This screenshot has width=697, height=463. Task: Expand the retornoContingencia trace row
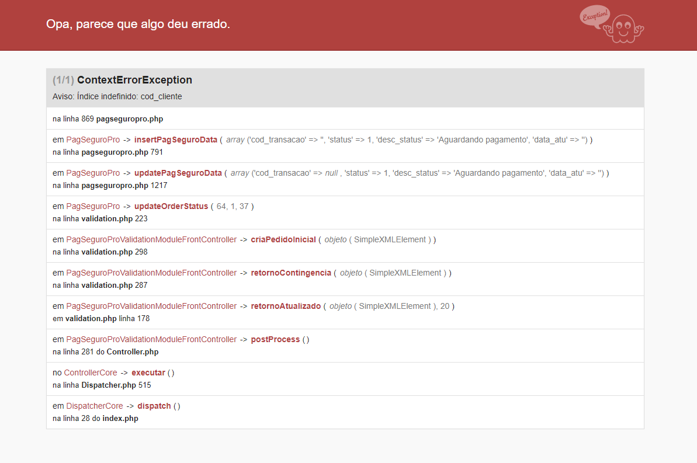(345, 279)
